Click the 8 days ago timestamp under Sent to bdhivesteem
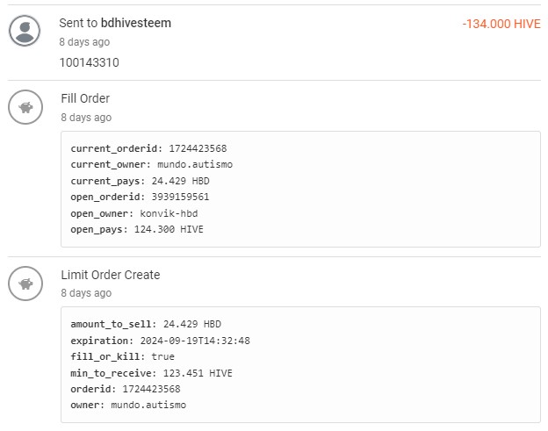Viewport: 548px width, 431px height. pyautogui.click(x=84, y=42)
